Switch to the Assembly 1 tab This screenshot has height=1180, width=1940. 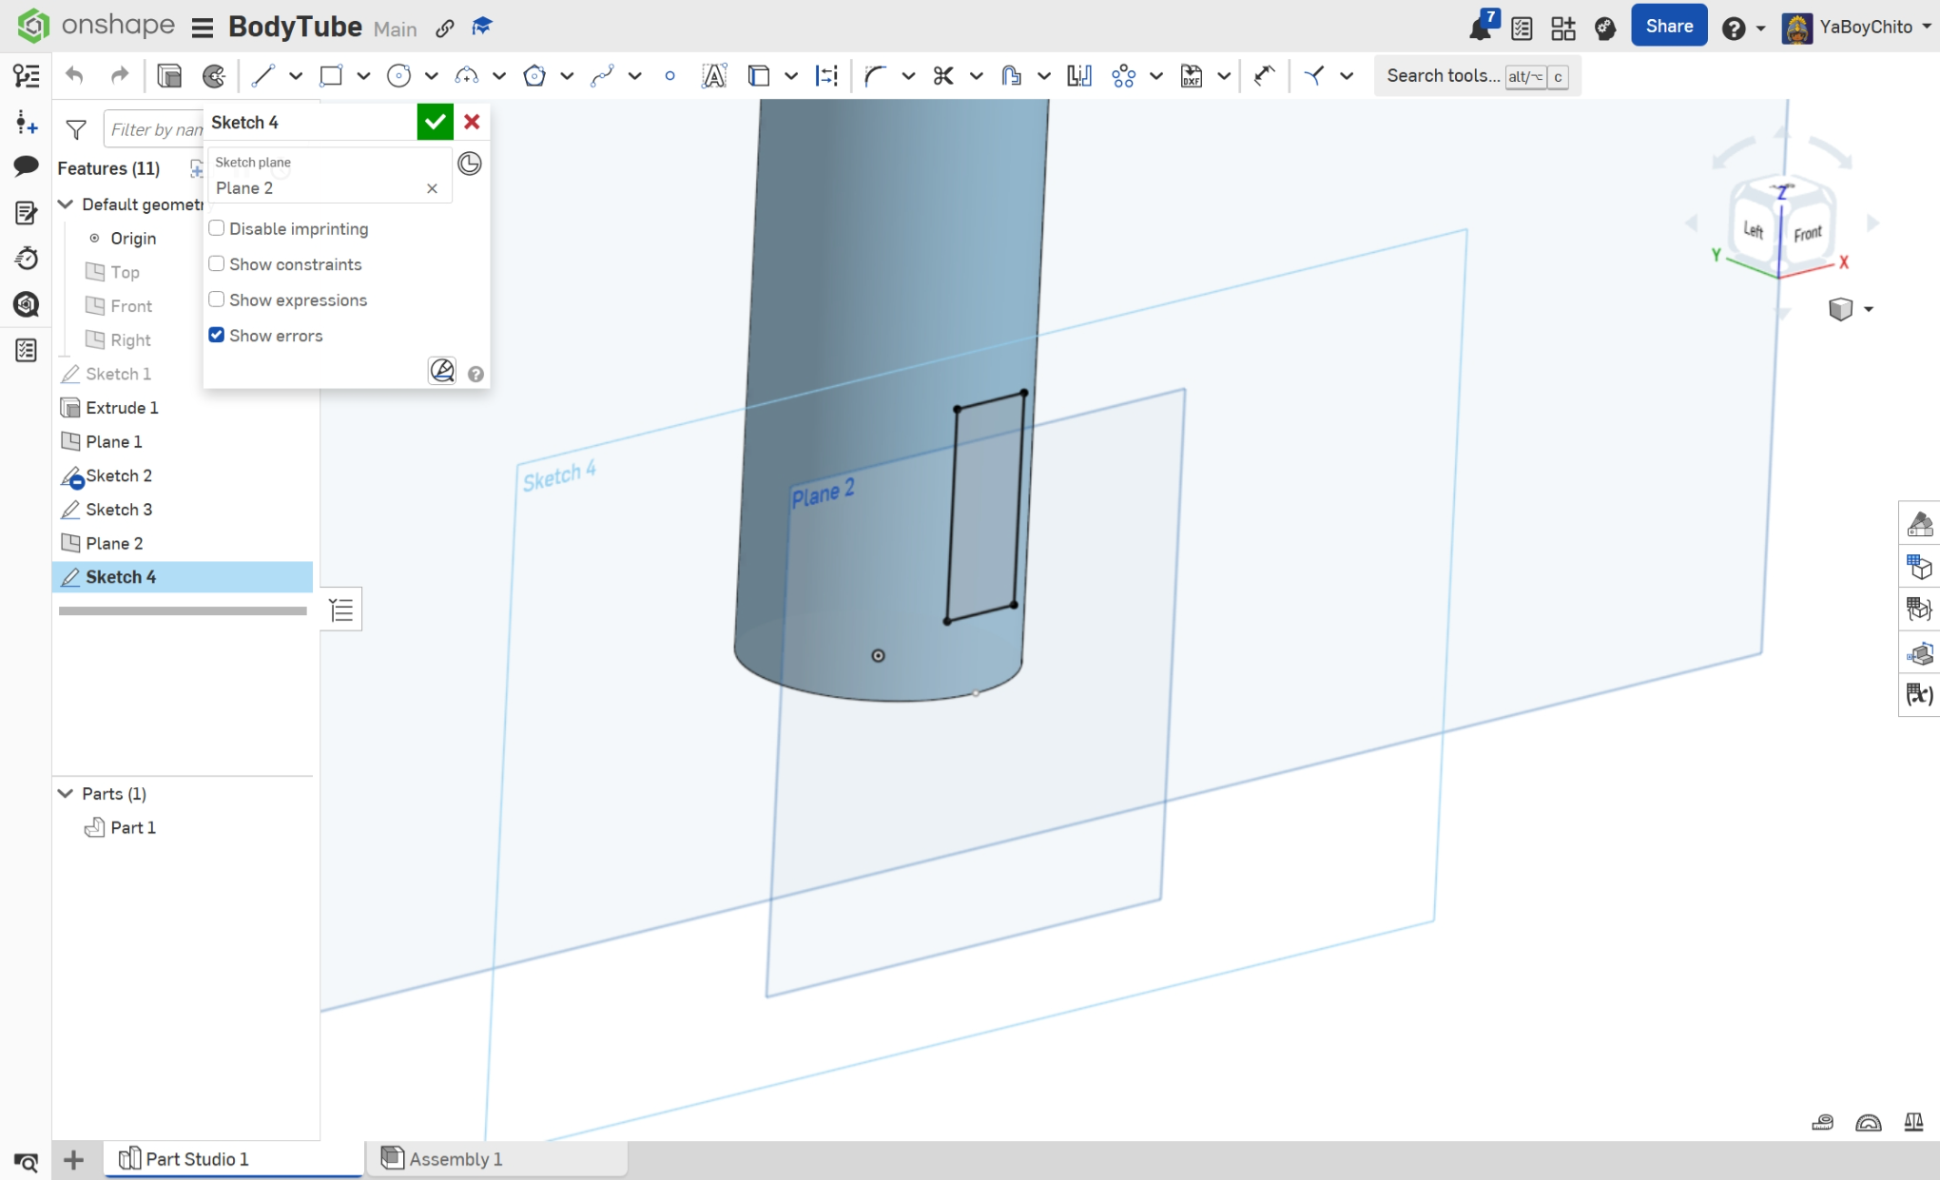455,1159
